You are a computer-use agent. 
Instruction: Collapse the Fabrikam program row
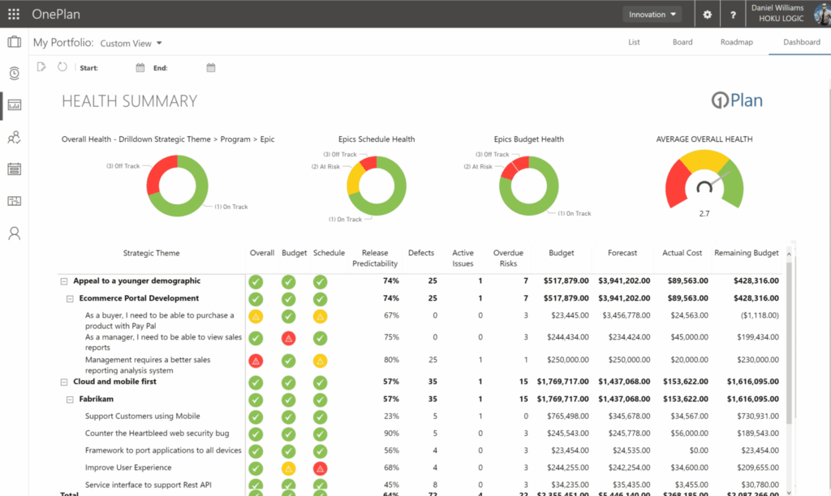[69, 399]
